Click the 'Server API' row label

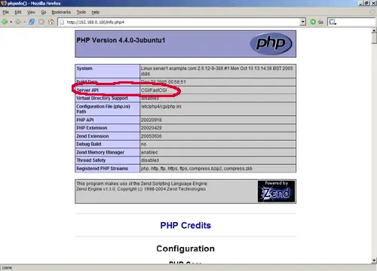(x=87, y=90)
